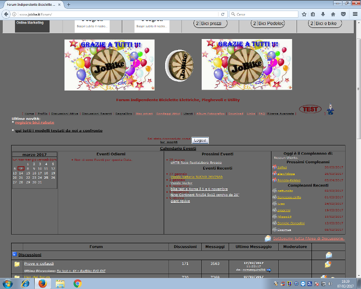Open Sondaggi Attivi menu link
Viewport: 361px width, 289px height.
click(x=168, y=114)
